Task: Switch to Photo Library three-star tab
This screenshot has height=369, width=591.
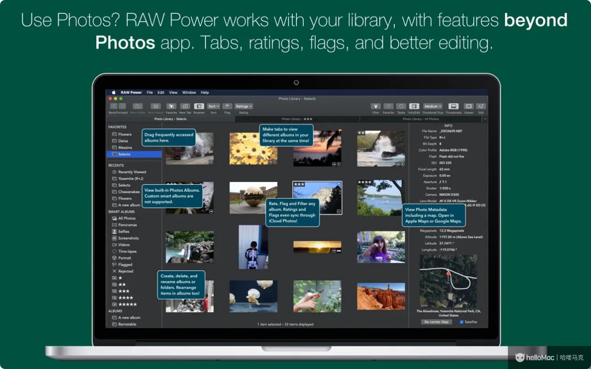Action: [x=297, y=119]
